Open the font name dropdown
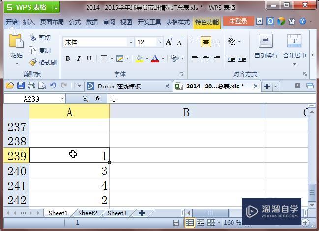Image resolution: width=319 pixels, height=231 pixels. tap(131, 42)
